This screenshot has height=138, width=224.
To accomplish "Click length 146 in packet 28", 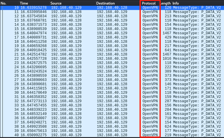I will tap(168, 84).
